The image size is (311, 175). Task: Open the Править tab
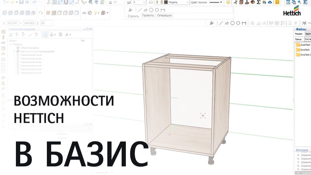tap(148, 15)
